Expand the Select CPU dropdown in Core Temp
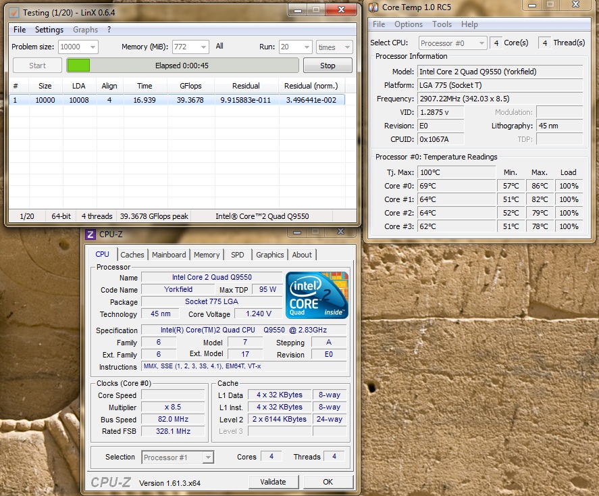Image resolution: width=599 pixels, height=496 pixels. 481,43
